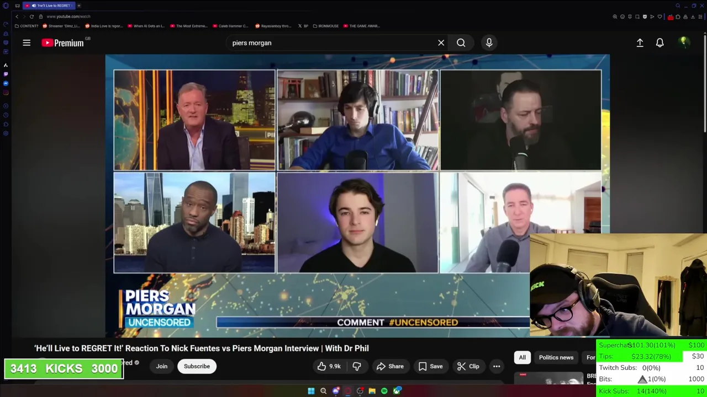The height and width of the screenshot is (397, 707).
Task: Open the 'The Most Extreme...' bookmark
Action: click(x=189, y=26)
